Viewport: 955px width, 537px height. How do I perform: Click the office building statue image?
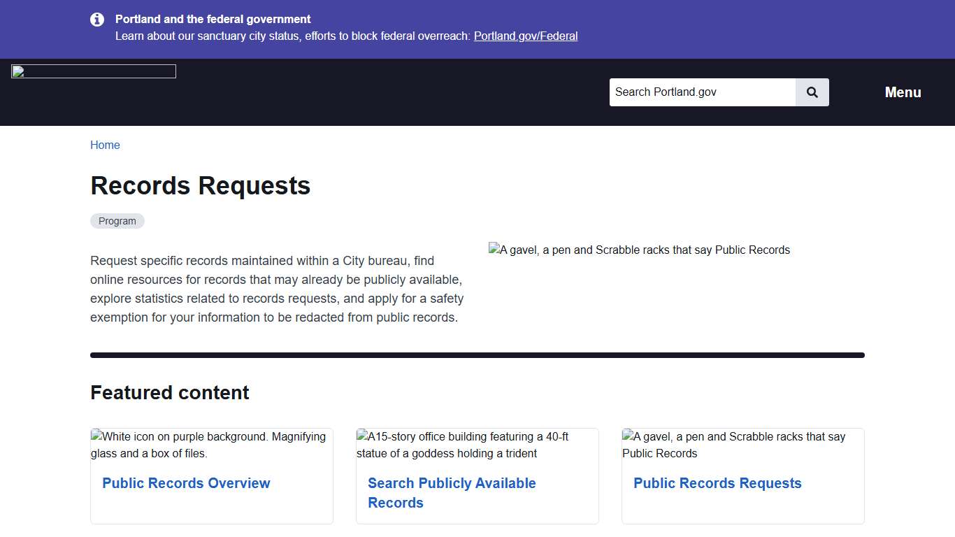477,445
